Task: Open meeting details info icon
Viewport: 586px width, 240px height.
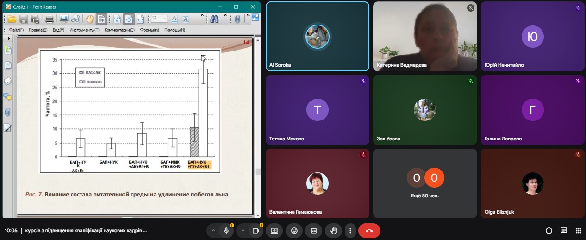Action: [x=549, y=230]
